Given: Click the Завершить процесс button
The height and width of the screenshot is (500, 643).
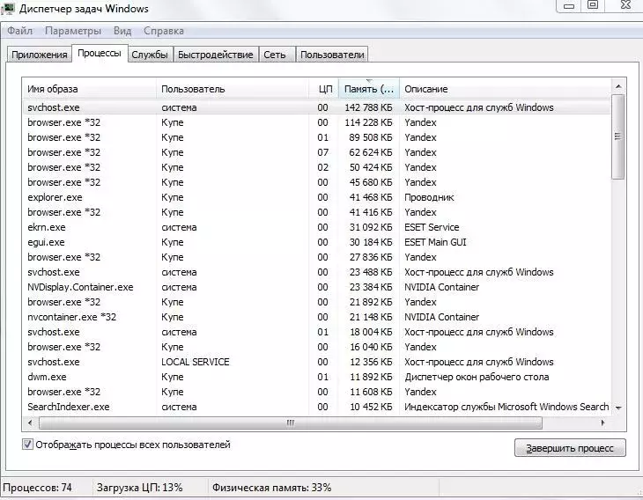Looking at the screenshot, I should (x=570, y=448).
